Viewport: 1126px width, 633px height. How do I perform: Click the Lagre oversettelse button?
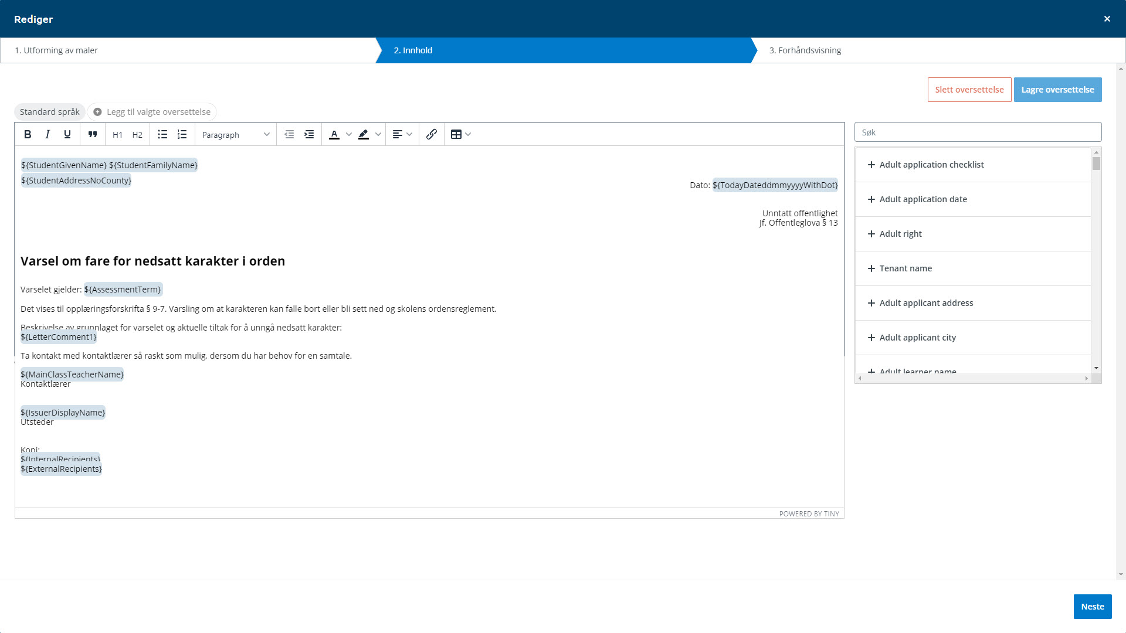(x=1057, y=90)
